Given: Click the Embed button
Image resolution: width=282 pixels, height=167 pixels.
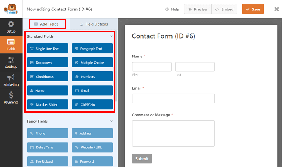Looking at the screenshot, I should click(224, 9).
